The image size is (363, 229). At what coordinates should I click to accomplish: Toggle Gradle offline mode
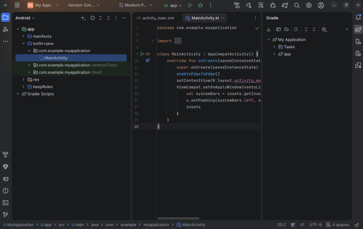point(286,29)
